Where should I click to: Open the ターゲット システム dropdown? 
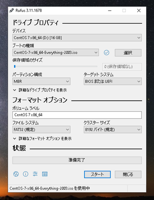113,81
